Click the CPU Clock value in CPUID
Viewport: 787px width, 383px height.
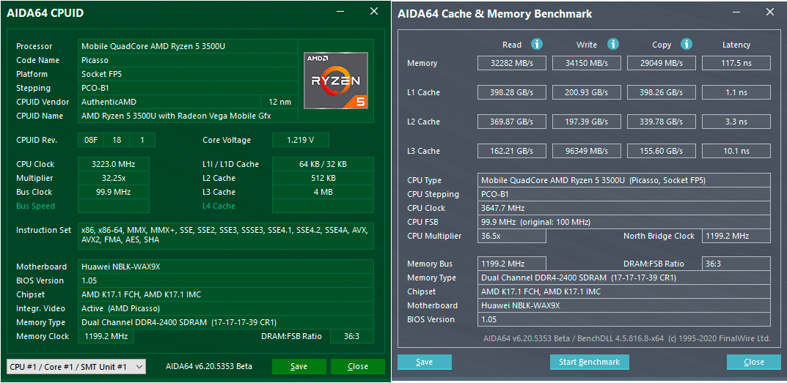tap(114, 164)
